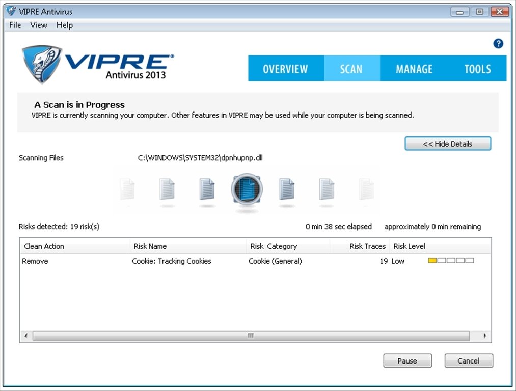Click the horizontal scrollbar left arrow
The width and height of the screenshot is (516, 391).
click(x=26, y=336)
